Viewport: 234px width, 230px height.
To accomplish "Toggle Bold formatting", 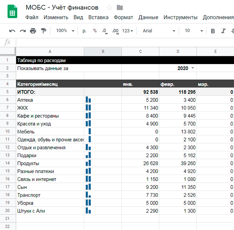I will (x=213, y=31).
